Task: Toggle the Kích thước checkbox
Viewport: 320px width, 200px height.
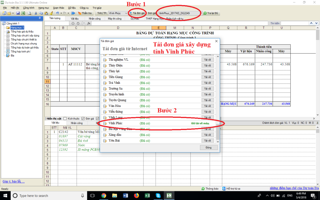Action: pyautogui.click(x=65, y=119)
